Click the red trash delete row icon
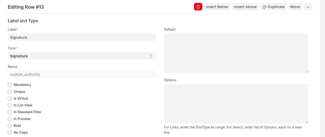Image resolution: width=325 pixels, height=137 pixels. (x=198, y=7)
